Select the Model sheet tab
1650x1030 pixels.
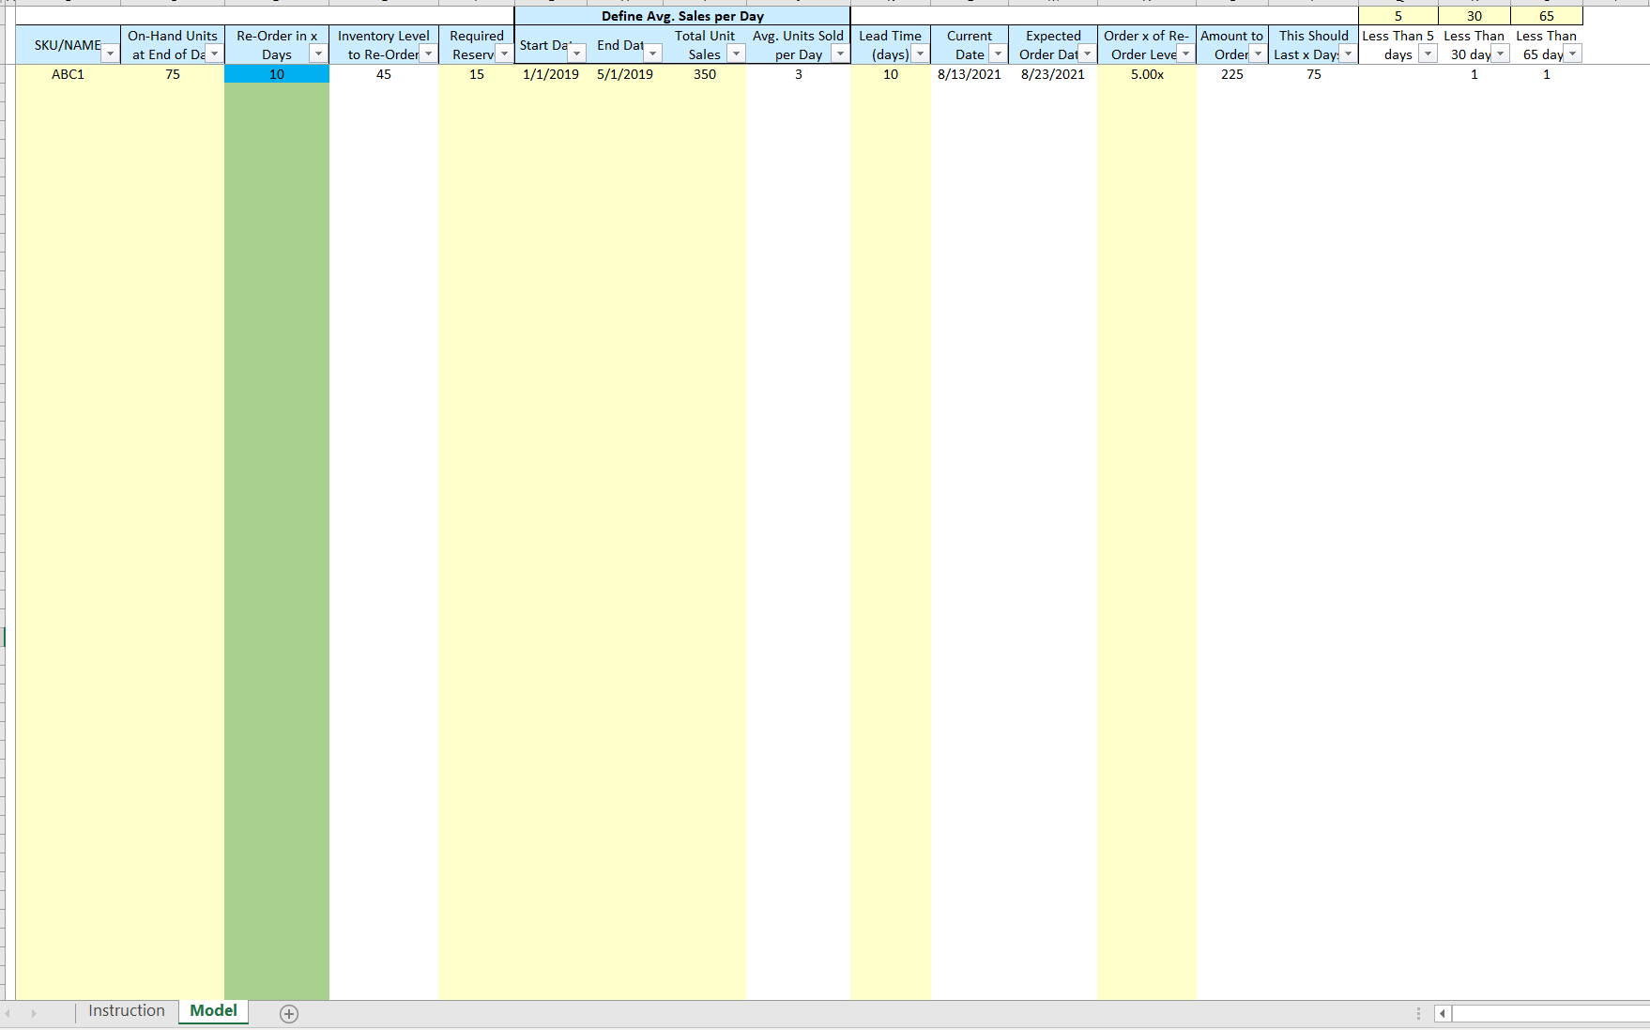(x=214, y=1011)
